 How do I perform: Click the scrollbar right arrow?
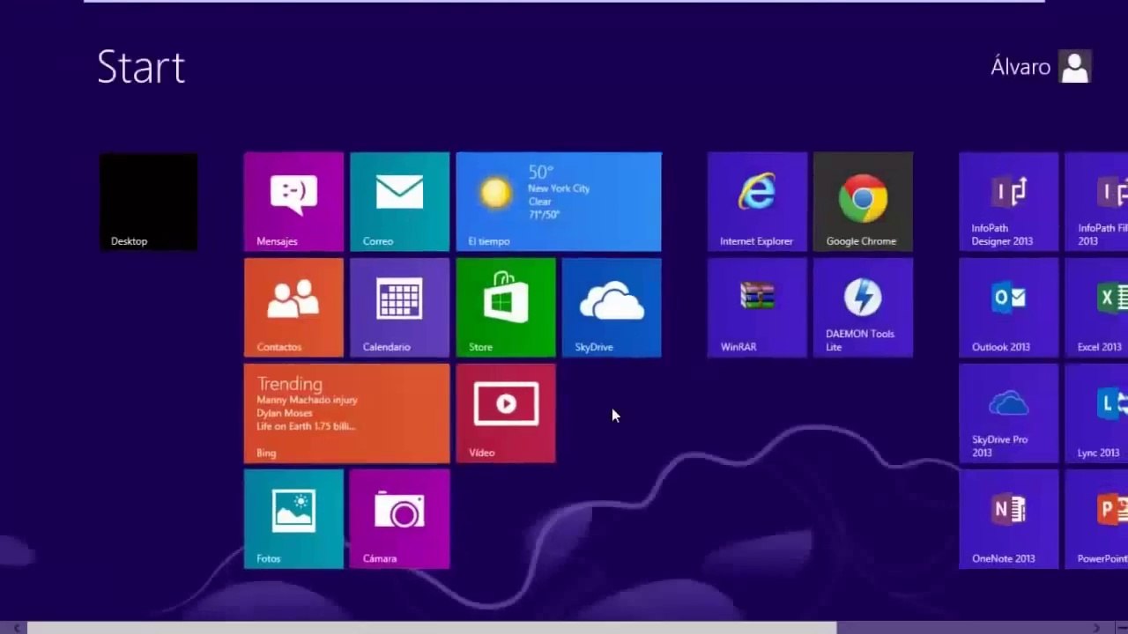(x=1096, y=628)
